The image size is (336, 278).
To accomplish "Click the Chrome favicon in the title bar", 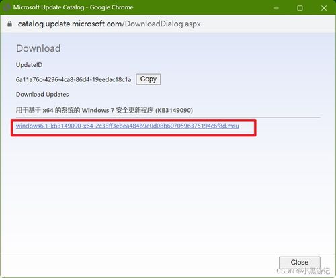I will click(x=7, y=7).
